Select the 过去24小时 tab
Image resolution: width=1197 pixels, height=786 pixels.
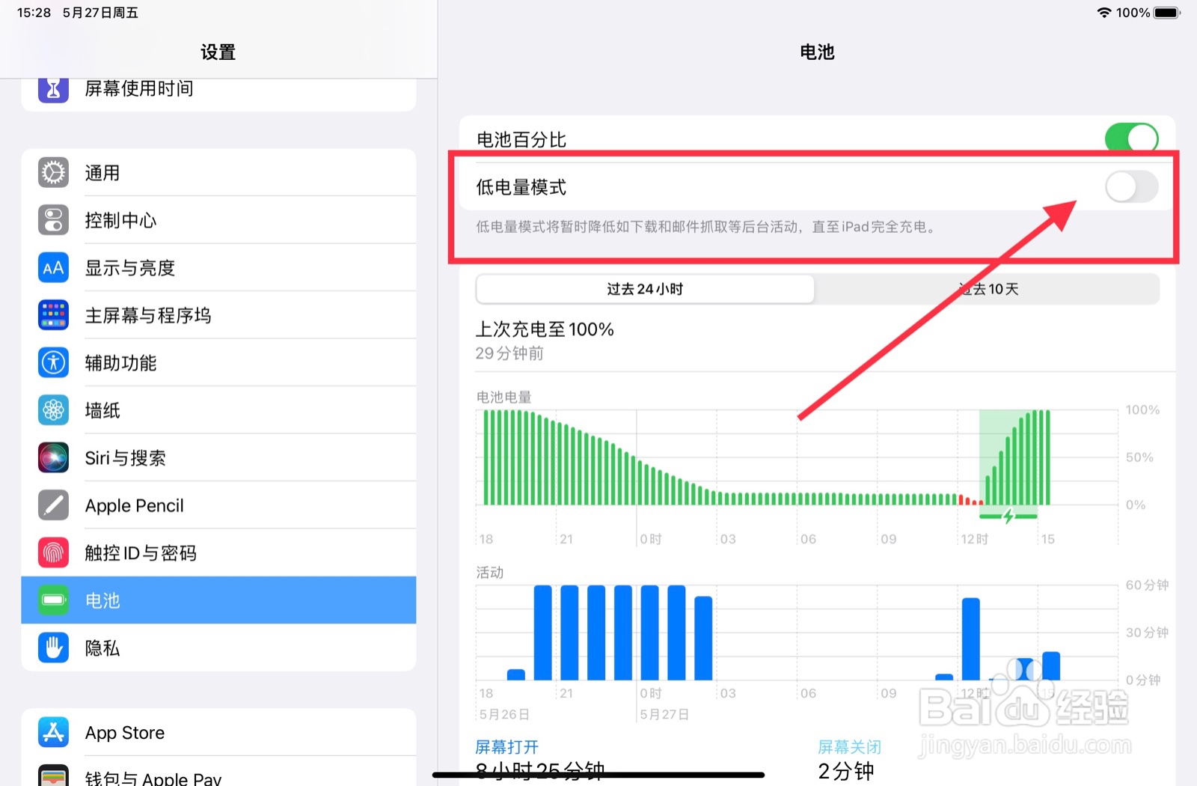click(x=644, y=289)
